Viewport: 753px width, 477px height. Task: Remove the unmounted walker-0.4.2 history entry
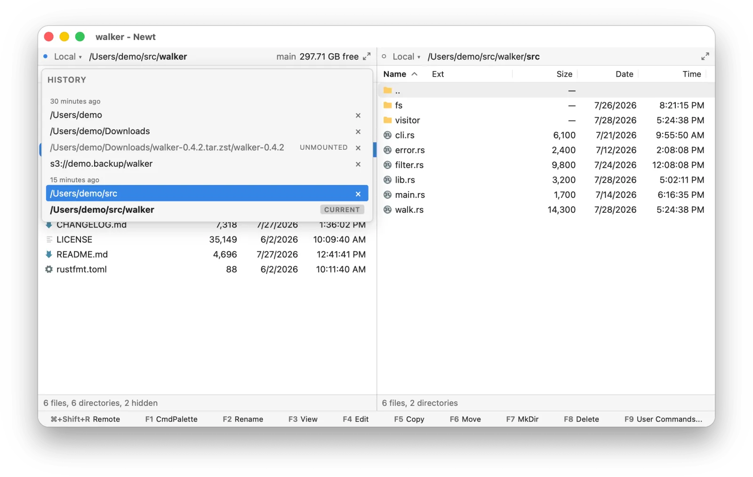(358, 148)
